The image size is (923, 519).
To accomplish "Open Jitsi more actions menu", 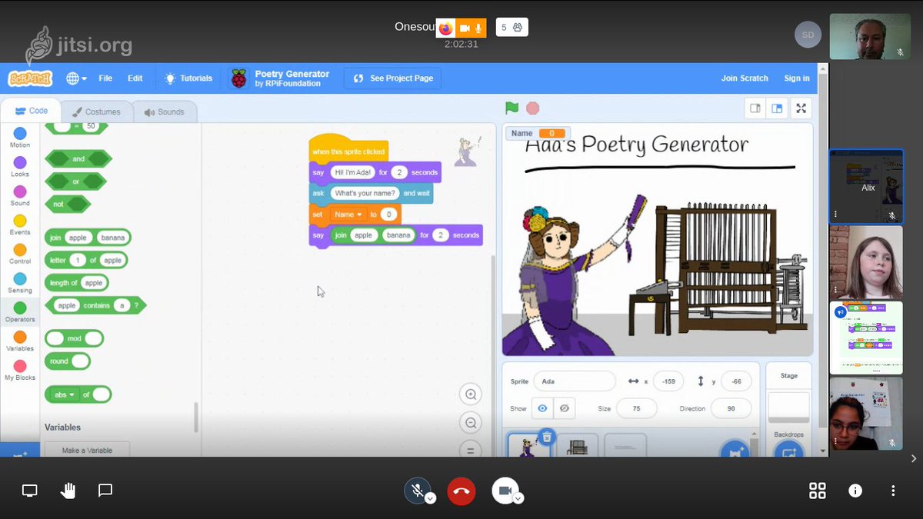I will pyautogui.click(x=892, y=491).
